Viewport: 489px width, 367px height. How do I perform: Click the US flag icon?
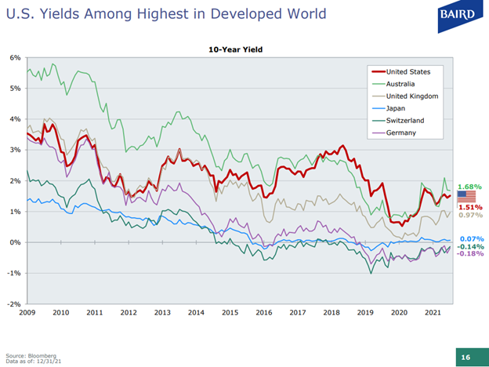point(466,197)
